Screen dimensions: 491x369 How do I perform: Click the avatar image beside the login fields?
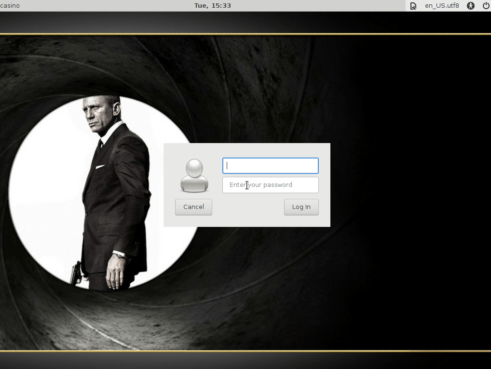pyautogui.click(x=194, y=176)
